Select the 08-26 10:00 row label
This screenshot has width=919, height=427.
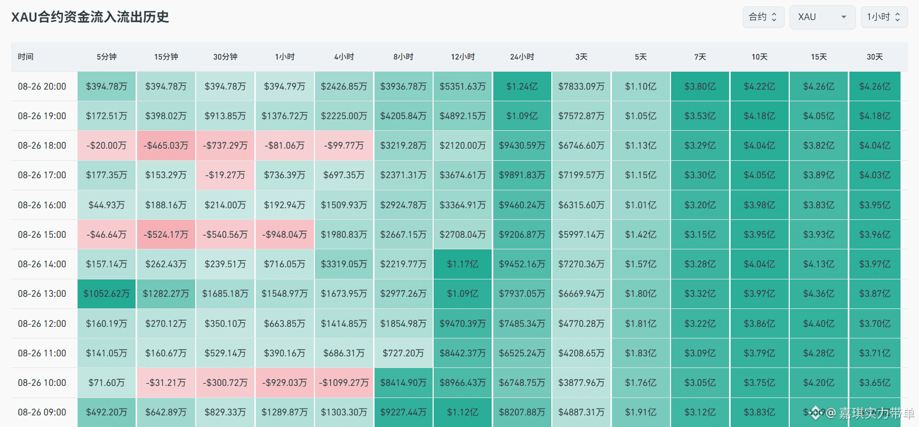(42, 383)
